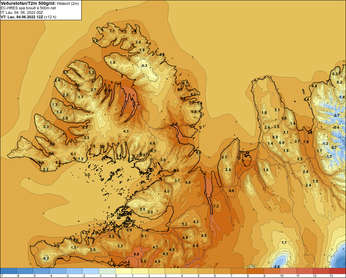This screenshot has width=346, height=278.
Task: Click the '9.5' temperature label
Action: (175, 124)
